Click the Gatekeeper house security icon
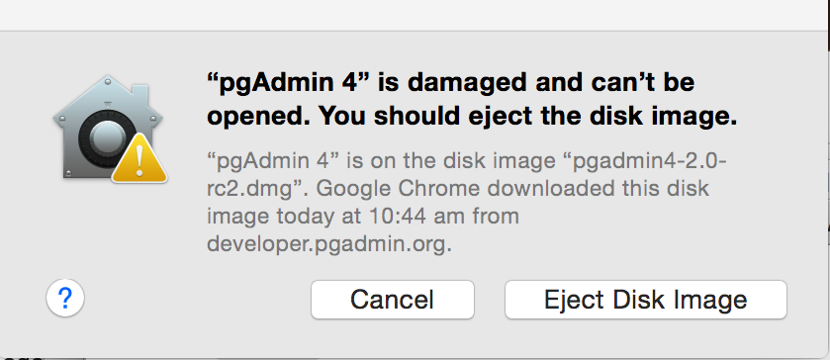 tap(109, 129)
